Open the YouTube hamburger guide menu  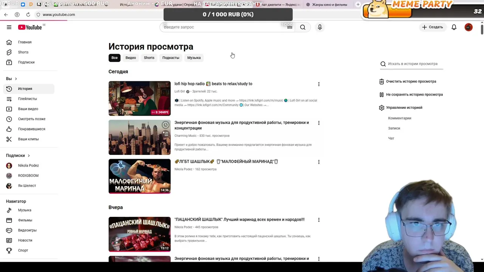pos(9,27)
